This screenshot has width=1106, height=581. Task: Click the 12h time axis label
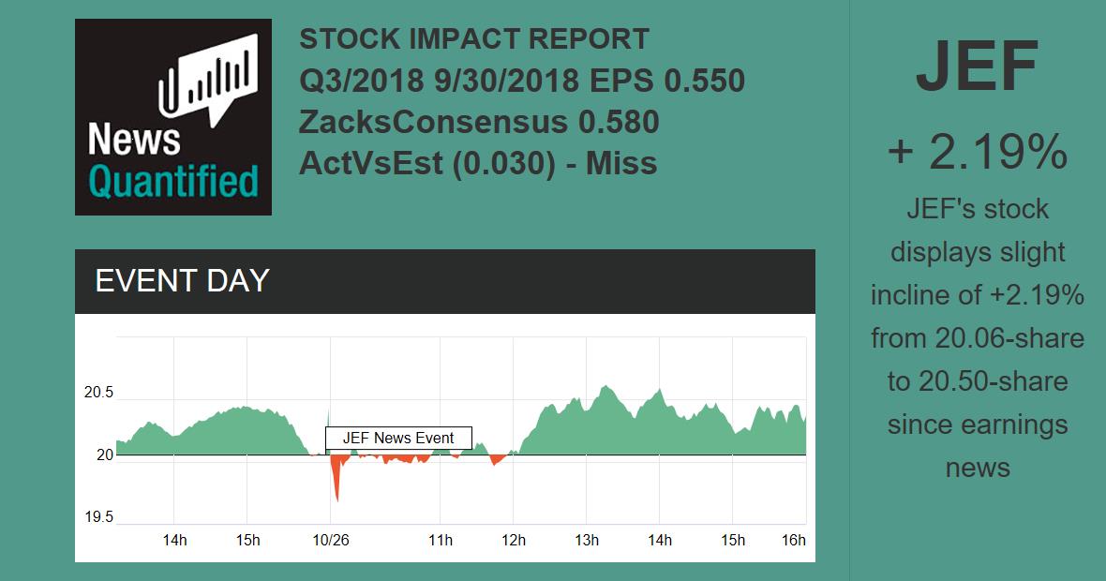click(514, 540)
